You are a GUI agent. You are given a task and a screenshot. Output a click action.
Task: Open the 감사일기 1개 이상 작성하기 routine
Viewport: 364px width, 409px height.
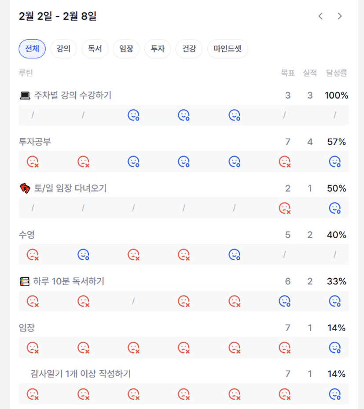click(x=81, y=374)
